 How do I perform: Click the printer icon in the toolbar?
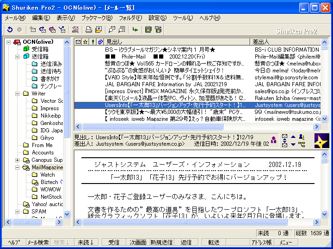88,30
